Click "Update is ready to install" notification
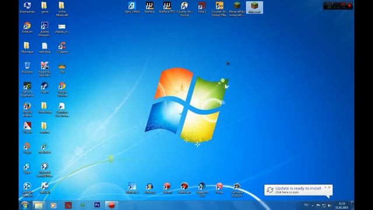Viewport: 373px width, 210px height. tap(298, 188)
